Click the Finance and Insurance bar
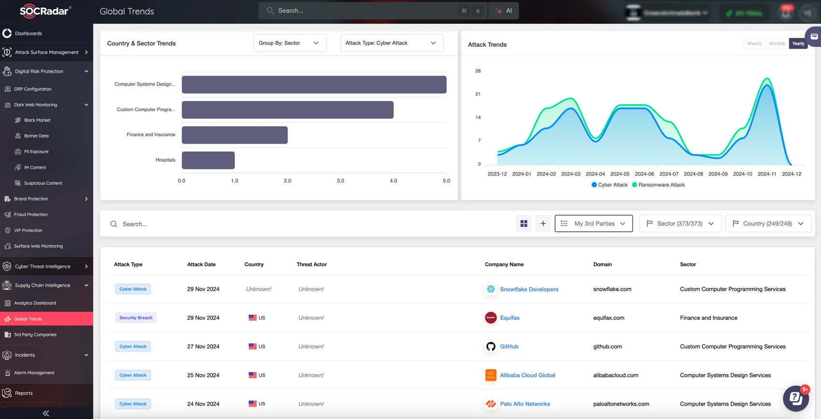Screen dimensions: 821x419 pos(235,135)
